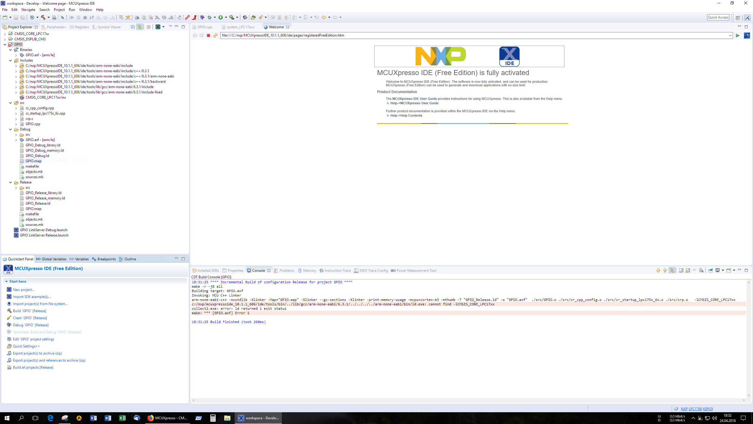Image resolution: width=753 pixels, height=424 pixels.
Task: Click Clear Console icon
Action: (702, 270)
